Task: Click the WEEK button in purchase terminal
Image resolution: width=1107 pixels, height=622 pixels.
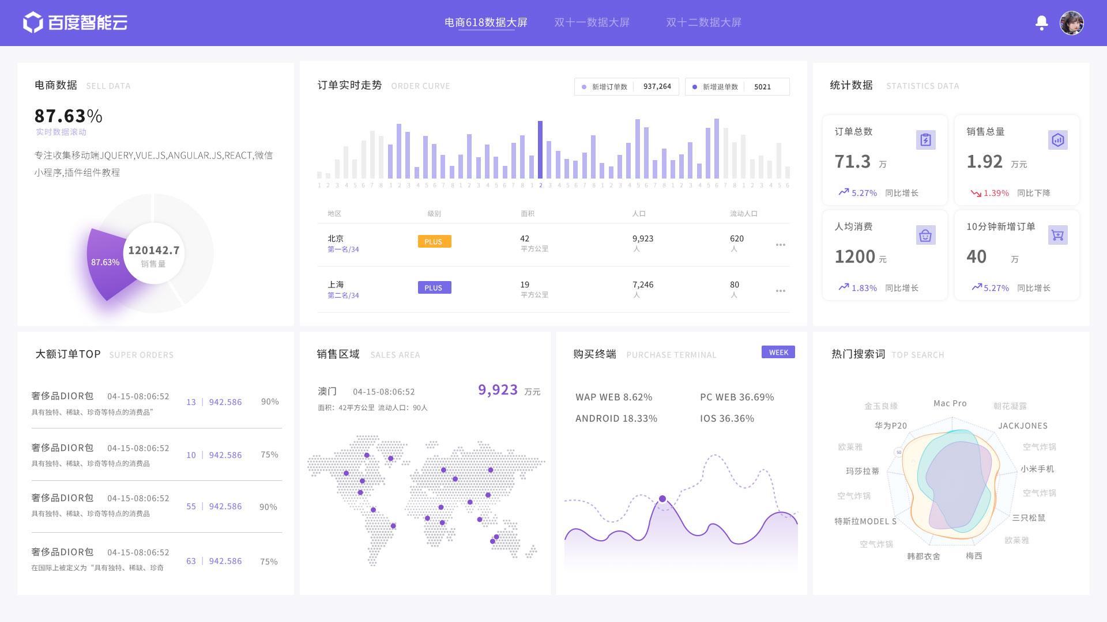Action: tap(778, 352)
